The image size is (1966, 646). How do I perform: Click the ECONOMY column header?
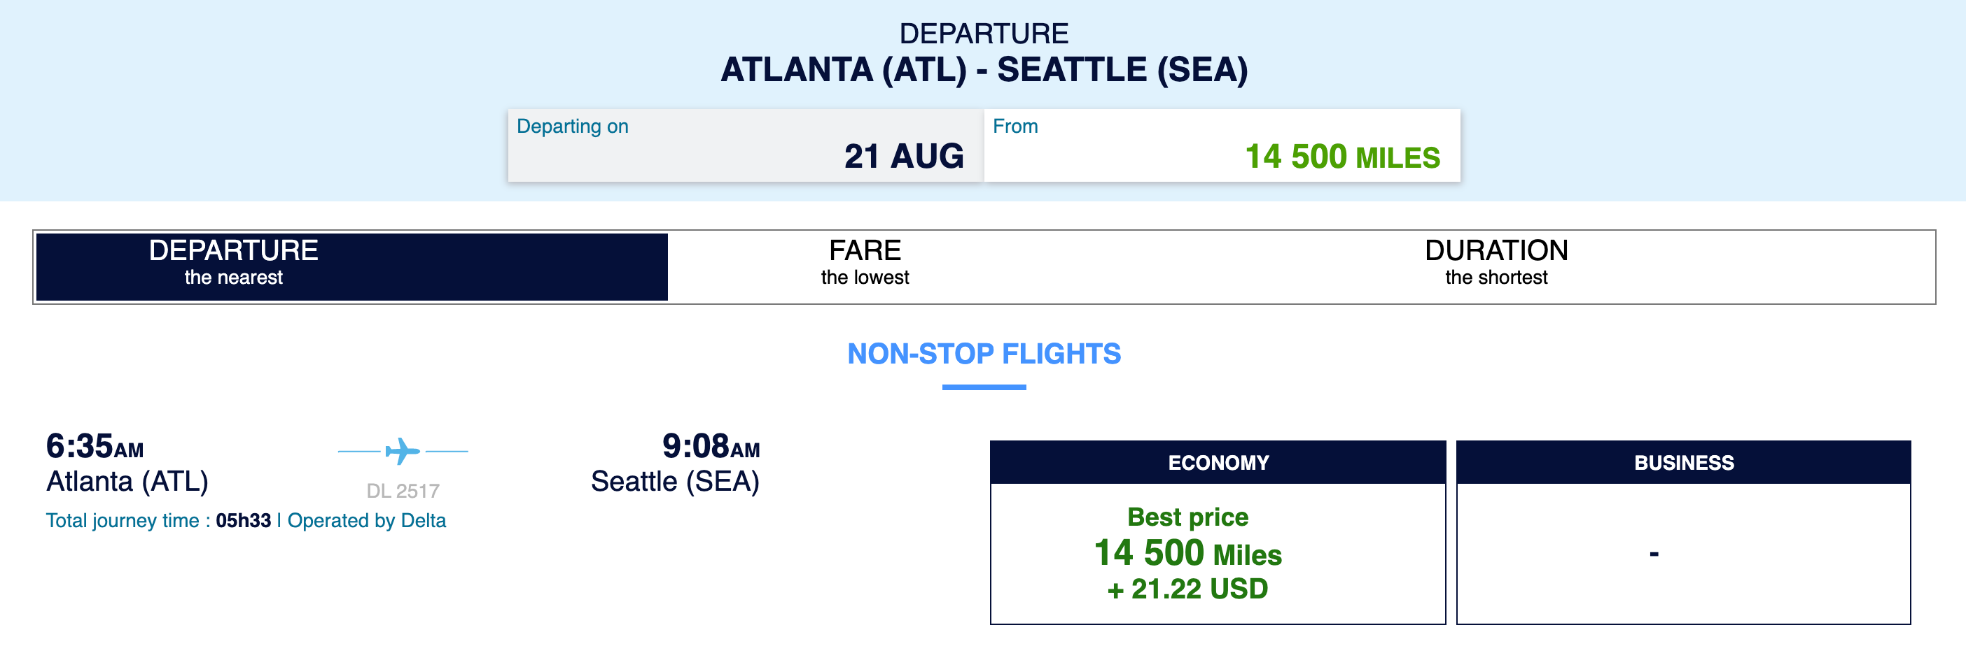[x=1218, y=462]
